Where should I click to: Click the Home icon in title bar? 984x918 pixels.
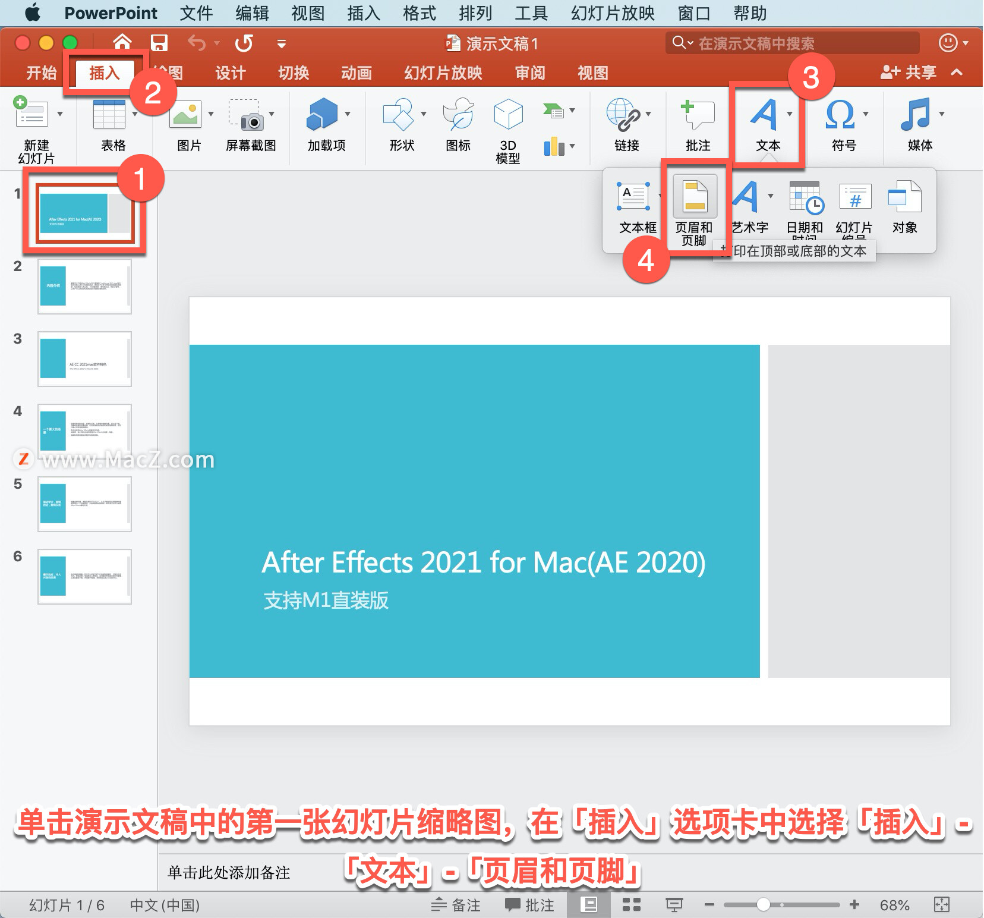(122, 43)
